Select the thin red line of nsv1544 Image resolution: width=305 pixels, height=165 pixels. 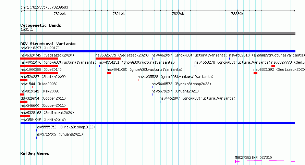[x=26, y=87]
